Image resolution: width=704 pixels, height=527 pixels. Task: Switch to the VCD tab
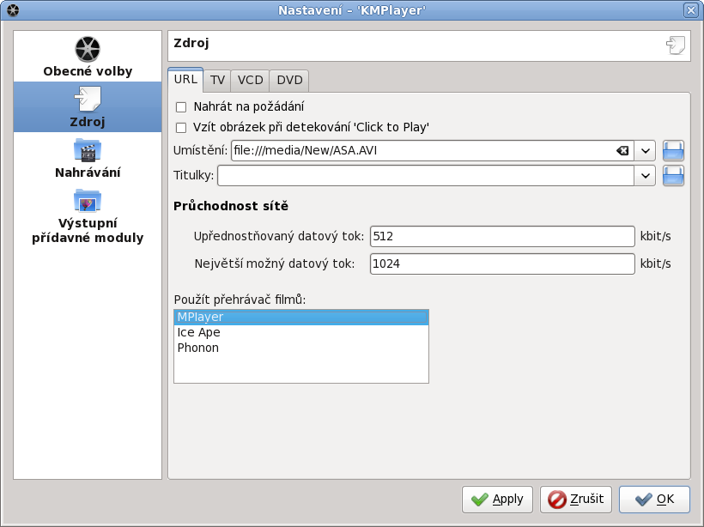[x=250, y=81]
